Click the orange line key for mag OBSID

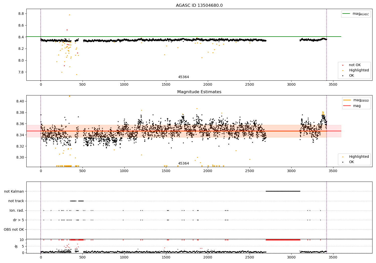(347, 100)
